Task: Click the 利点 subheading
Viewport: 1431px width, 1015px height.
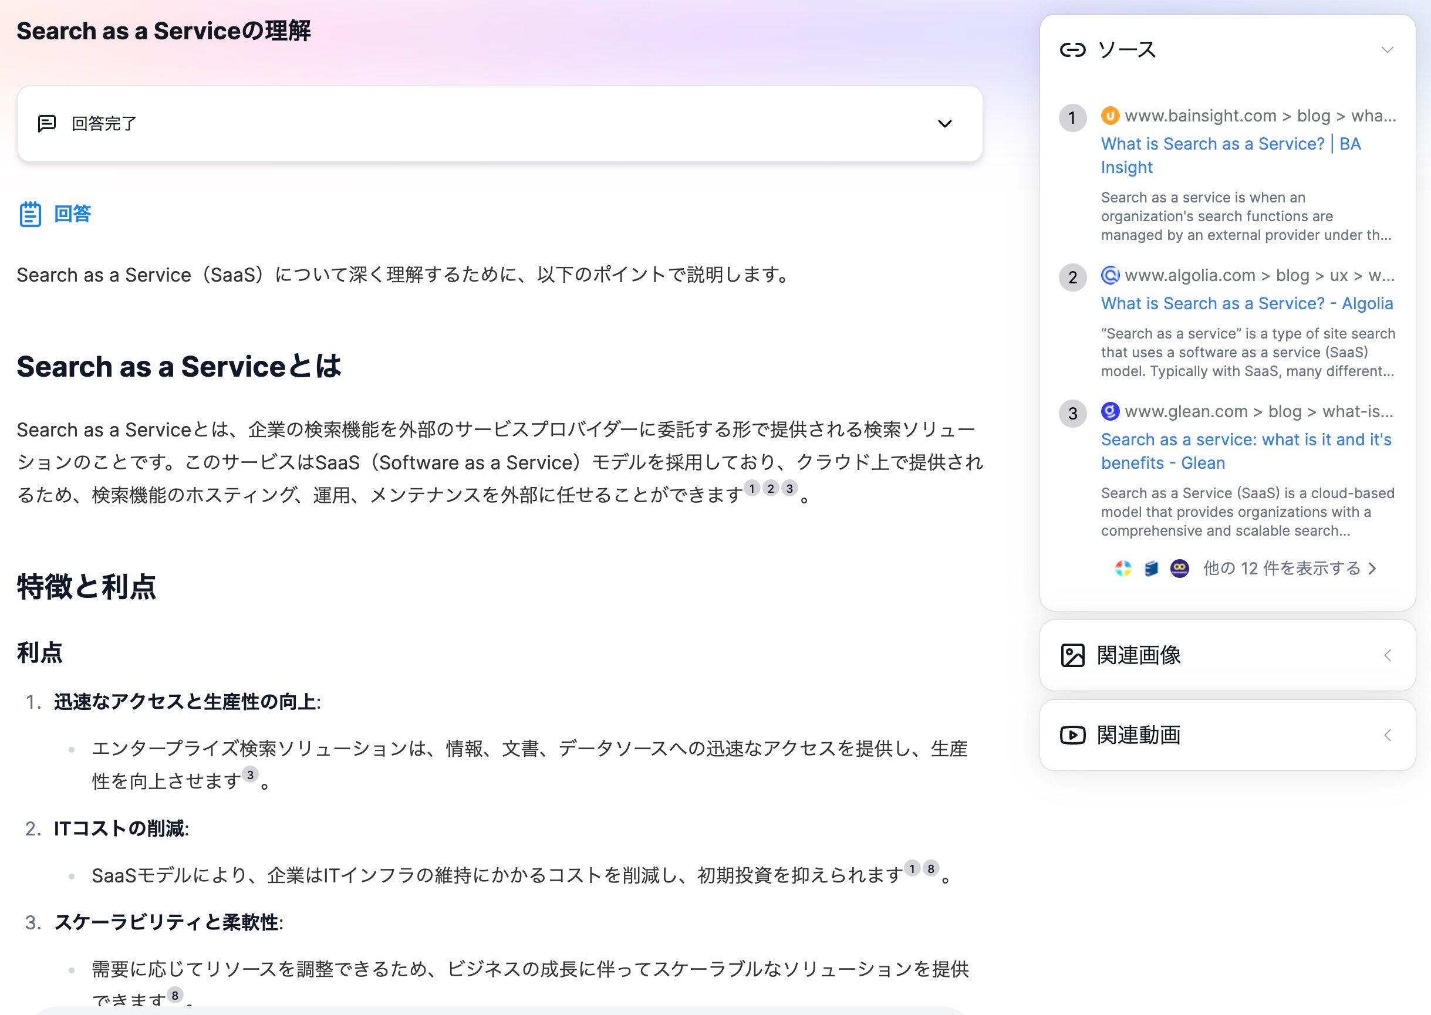Action: coord(39,652)
